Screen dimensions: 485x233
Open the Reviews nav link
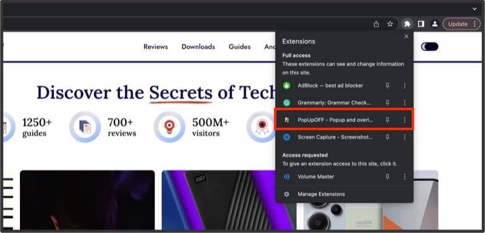point(156,47)
